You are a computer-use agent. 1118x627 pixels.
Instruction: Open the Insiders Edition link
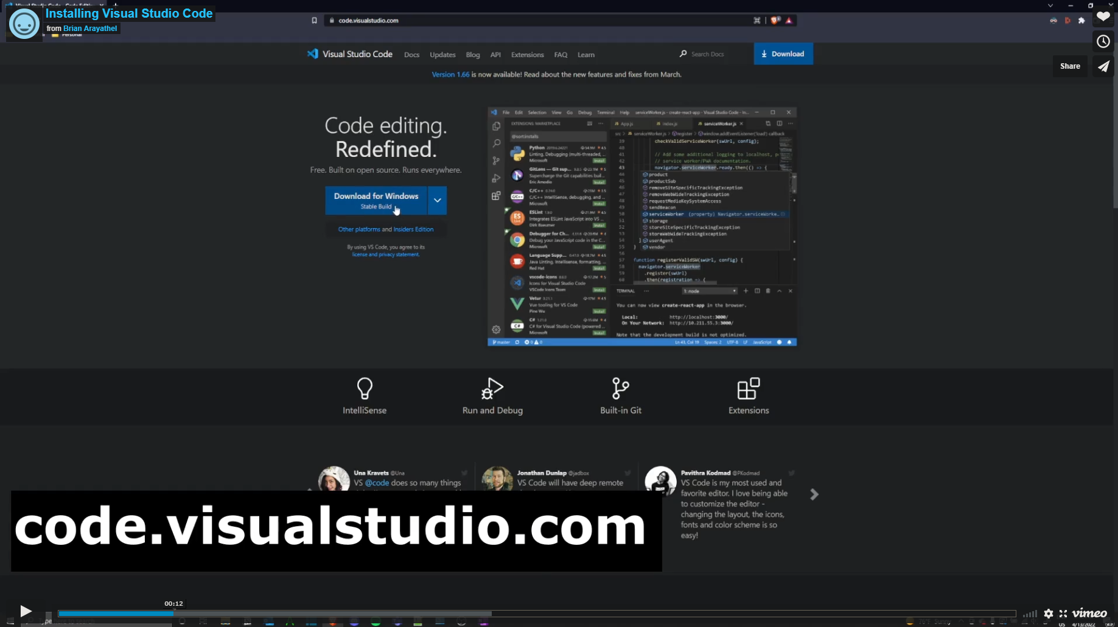(x=413, y=229)
